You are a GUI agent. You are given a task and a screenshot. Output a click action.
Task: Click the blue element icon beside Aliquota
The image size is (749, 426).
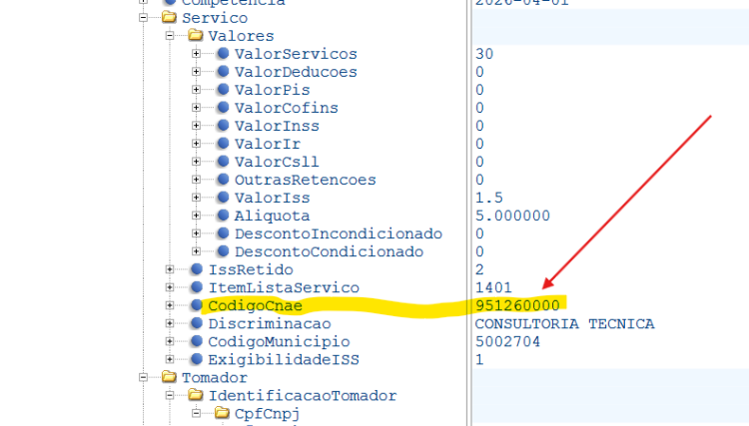[223, 215]
